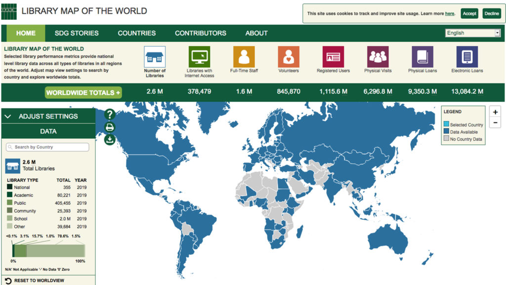Click the print map icon
506x285 pixels.
[110, 127]
